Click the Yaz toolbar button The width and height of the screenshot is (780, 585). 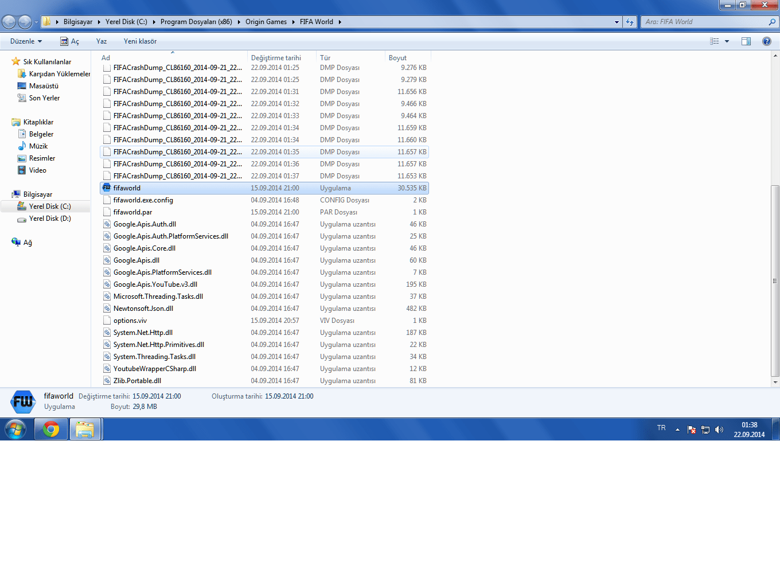[x=102, y=41]
